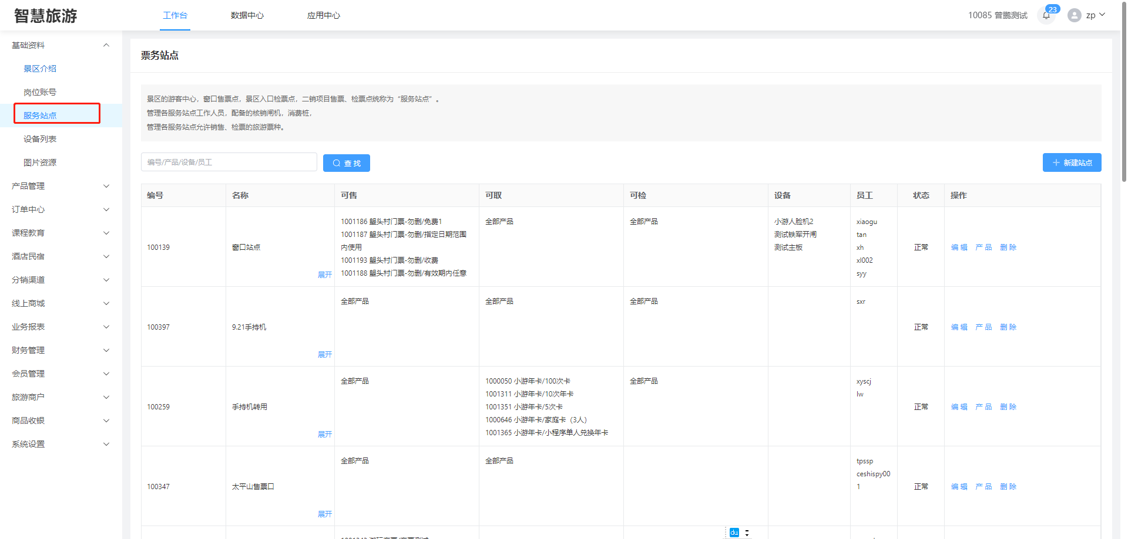Click 产品 for the 9.21手持机 row
Screen dimensions: 1128x539
(983, 327)
